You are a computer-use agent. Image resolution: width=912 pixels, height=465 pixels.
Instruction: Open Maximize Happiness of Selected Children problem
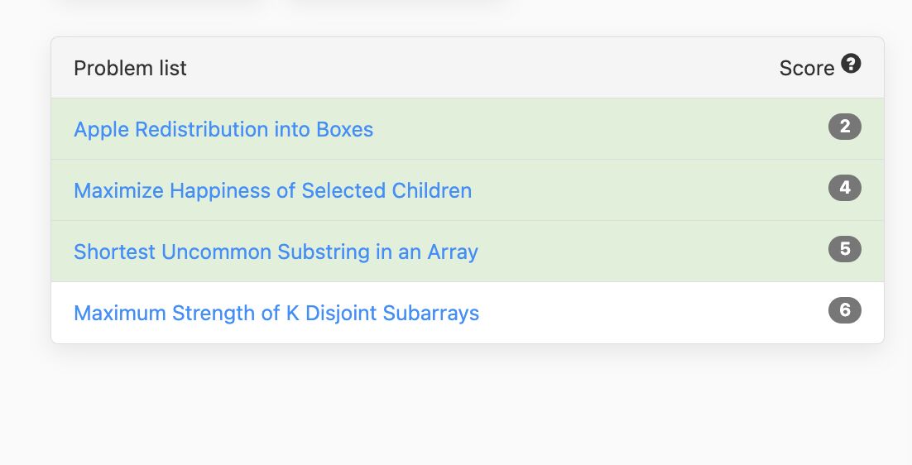click(x=273, y=190)
